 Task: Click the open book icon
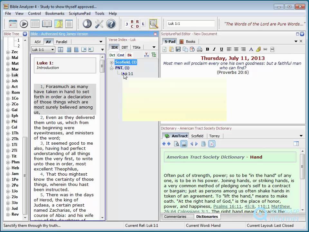tap(47, 24)
